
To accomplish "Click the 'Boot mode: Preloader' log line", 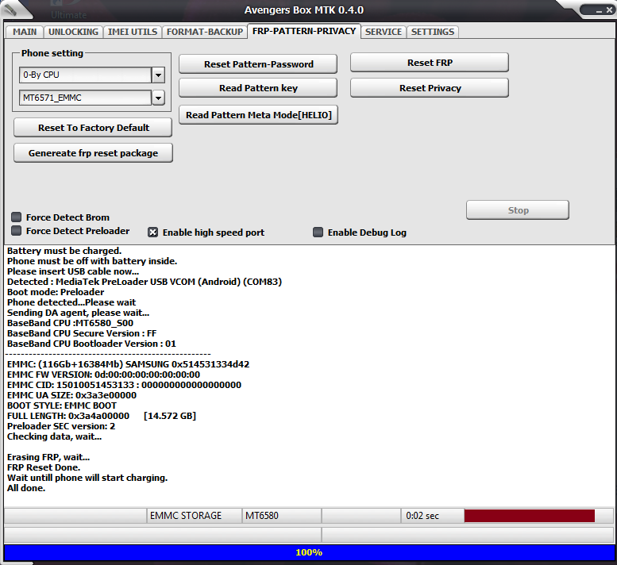I will pyautogui.click(x=56, y=292).
